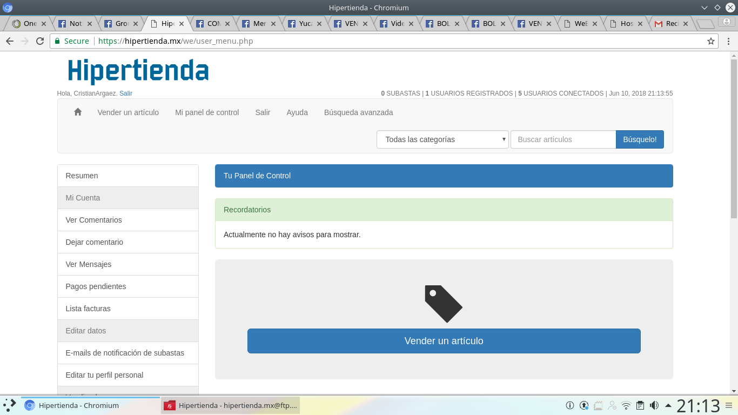
Task: Click the browser address bar URL
Action: click(x=176, y=41)
